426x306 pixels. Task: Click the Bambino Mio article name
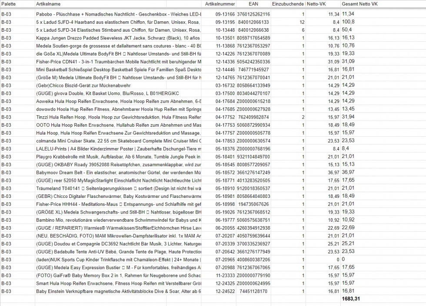(118, 220)
